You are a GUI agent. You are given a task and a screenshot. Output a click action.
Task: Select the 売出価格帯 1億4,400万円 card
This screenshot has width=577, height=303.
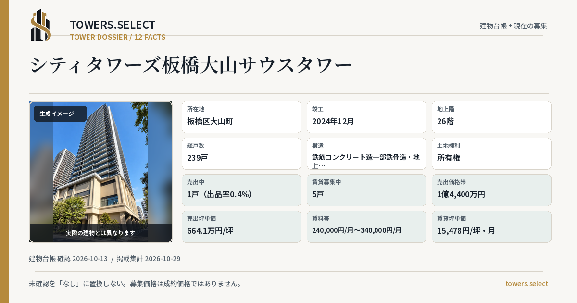491,190
